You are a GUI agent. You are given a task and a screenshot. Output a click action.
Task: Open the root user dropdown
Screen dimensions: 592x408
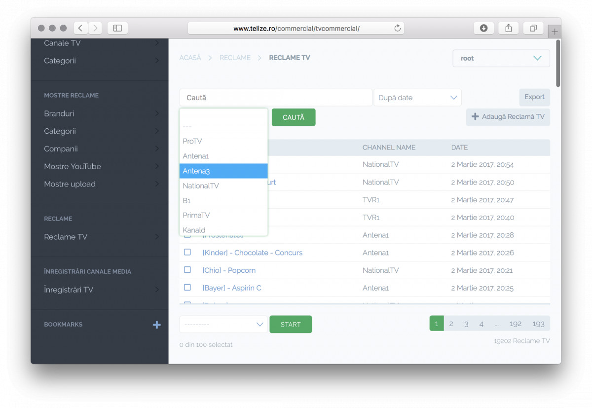click(501, 58)
